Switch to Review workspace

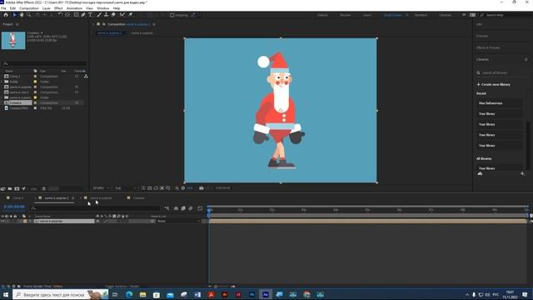click(345, 15)
